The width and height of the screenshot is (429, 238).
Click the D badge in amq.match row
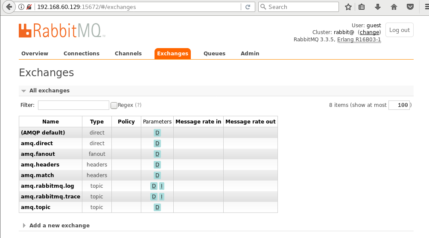pos(158,175)
